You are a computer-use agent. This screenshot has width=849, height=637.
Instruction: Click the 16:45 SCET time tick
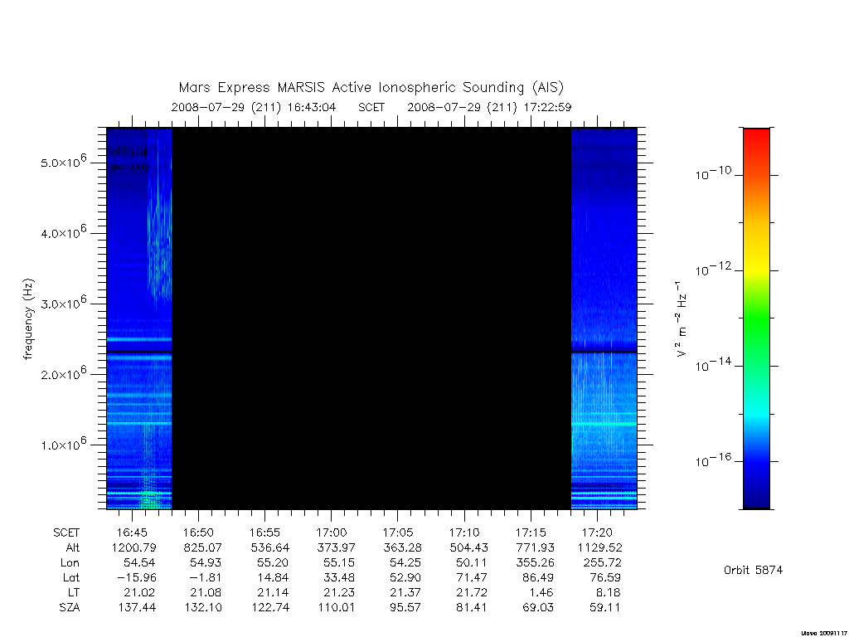coord(132,532)
